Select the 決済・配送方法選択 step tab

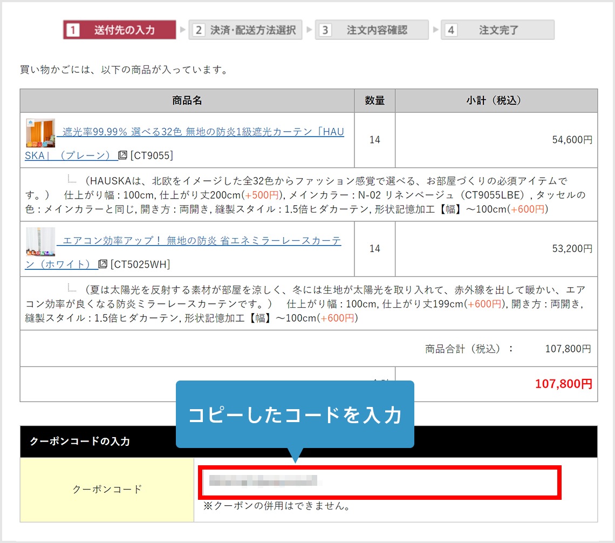click(x=245, y=30)
